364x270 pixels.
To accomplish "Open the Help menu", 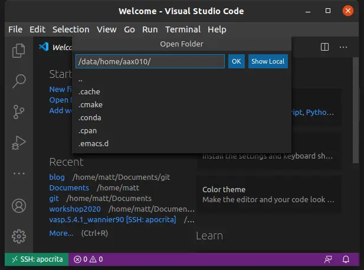I will [217, 29].
